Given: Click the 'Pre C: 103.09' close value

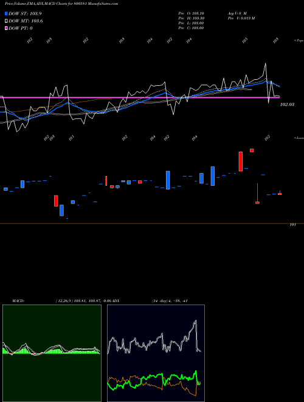Looking at the screenshot, I should click(191, 28).
